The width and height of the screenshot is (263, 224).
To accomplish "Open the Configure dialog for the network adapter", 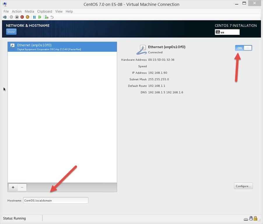I will 243,186.
